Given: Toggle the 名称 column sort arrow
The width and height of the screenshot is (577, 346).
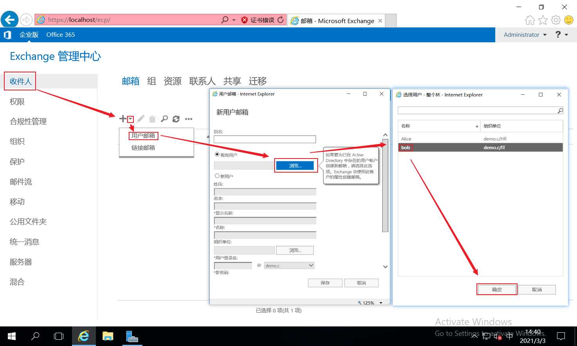Looking at the screenshot, I should [476, 126].
